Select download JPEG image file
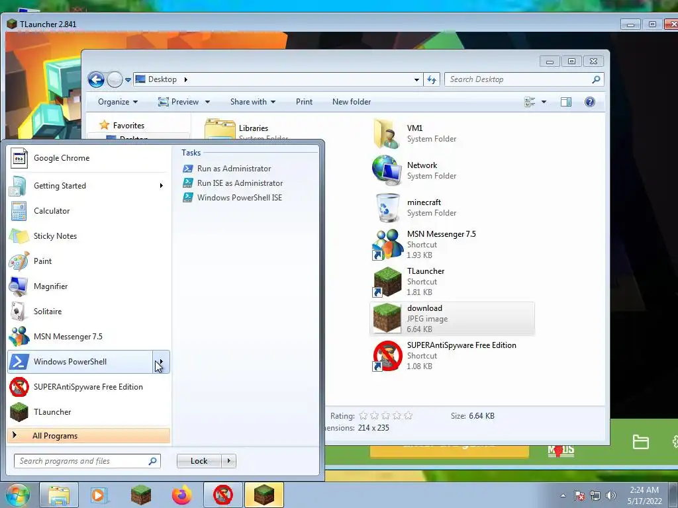The height and width of the screenshot is (508, 678). coord(452,319)
